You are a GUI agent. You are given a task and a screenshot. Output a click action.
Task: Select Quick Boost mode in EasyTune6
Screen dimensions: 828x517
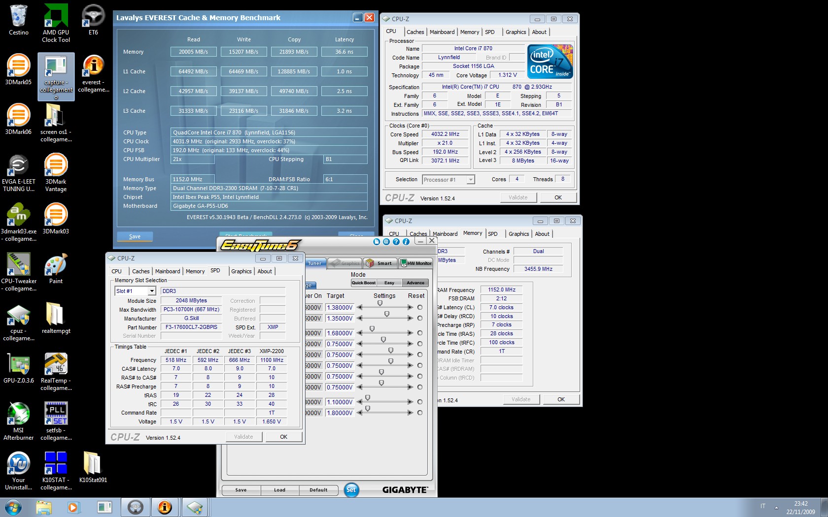pos(363,283)
